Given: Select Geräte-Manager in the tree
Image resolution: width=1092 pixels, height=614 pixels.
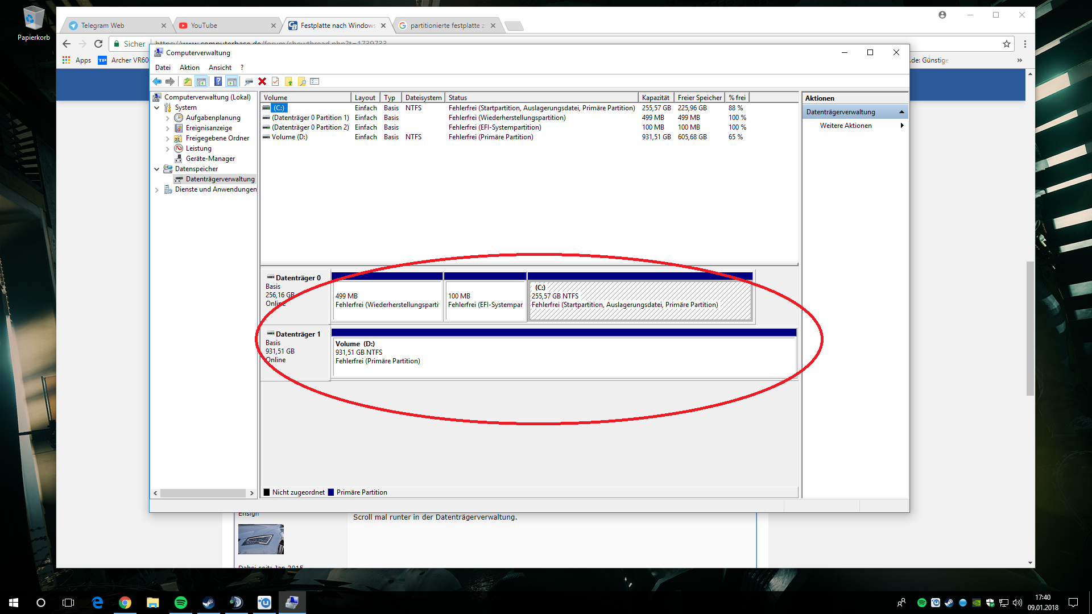Looking at the screenshot, I should coord(210,159).
